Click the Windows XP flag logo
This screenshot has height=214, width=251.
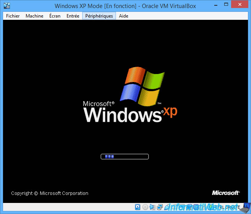(142, 87)
